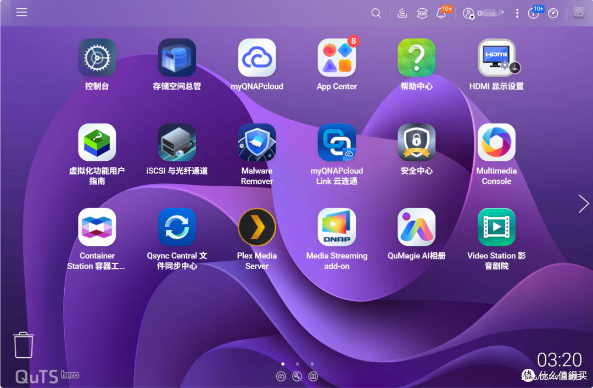Select the first desktop page dot

pos(283,364)
